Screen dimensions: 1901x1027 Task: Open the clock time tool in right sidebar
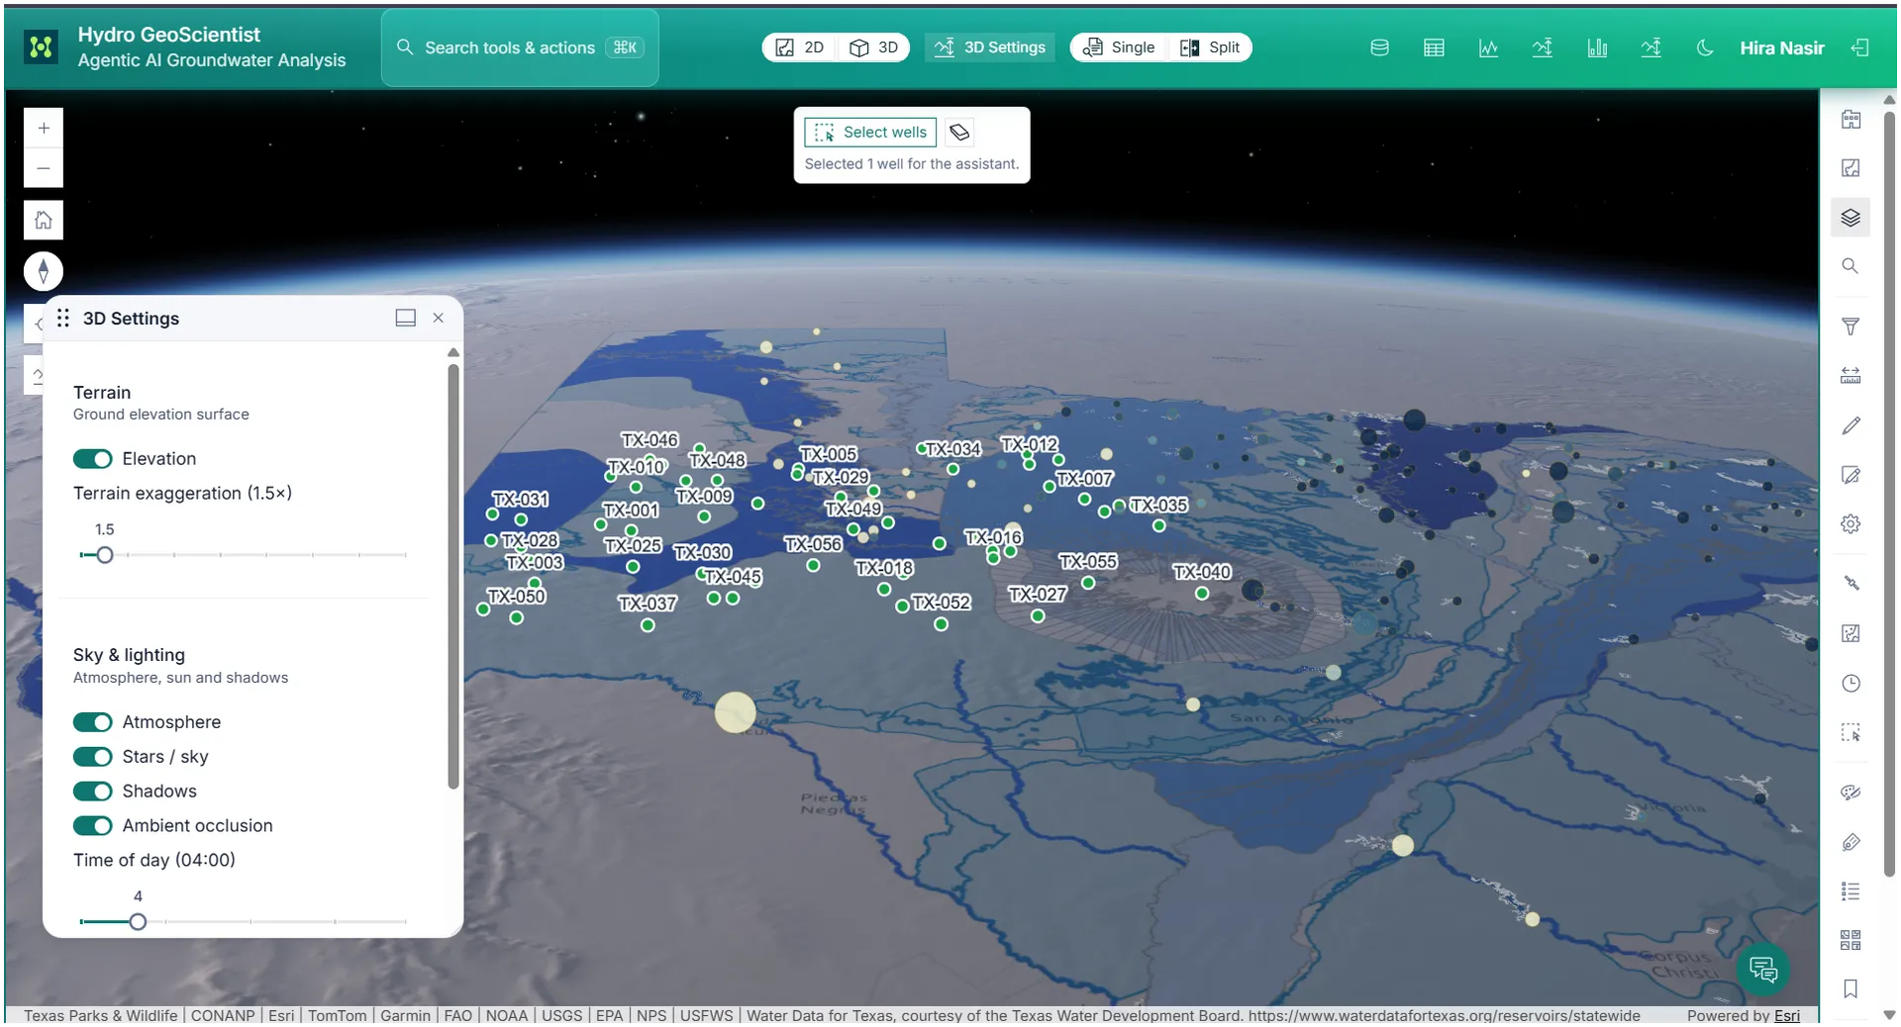(x=1851, y=684)
